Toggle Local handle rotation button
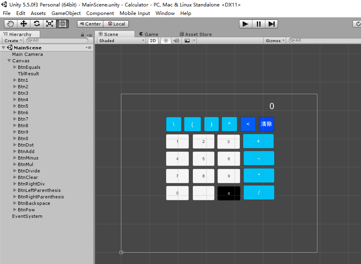The image size is (361, 264). pyautogui.click(x=116, y=24)
